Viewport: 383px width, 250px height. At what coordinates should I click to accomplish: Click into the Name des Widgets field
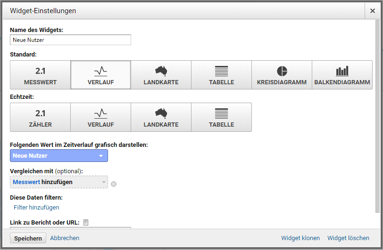(x=70, y=40)
